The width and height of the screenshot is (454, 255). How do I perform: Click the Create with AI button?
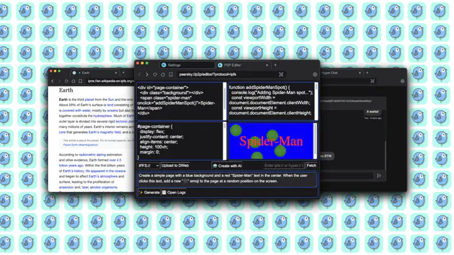click(x=228, y=165)
